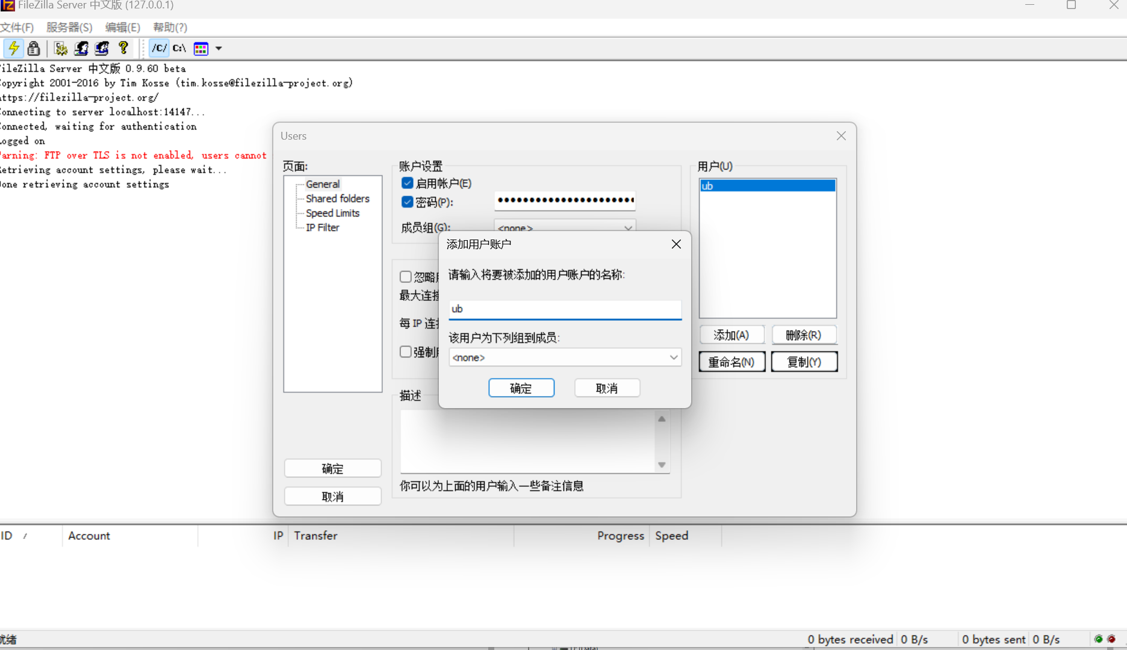Toggle the 启用帐户(E) checkbox
The height and width of the screenshot is (650, 1127).
click(408, 183)
